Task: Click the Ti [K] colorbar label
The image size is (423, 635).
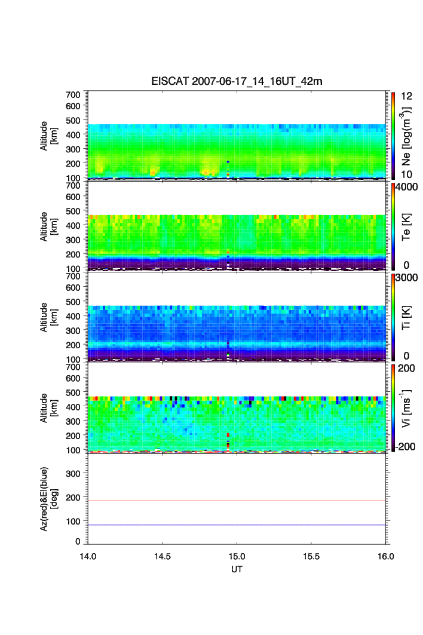Action: [x=407, y=317]
